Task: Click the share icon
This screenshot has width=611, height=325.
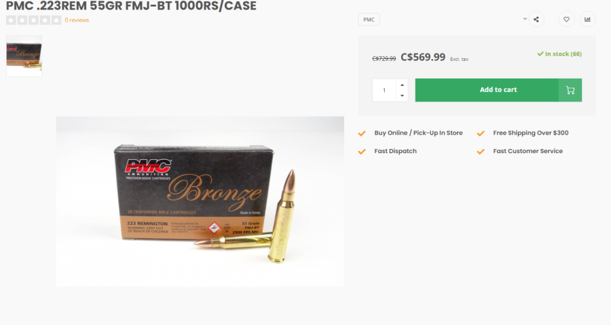Action: pyautogui.click(x=536, y=20)
